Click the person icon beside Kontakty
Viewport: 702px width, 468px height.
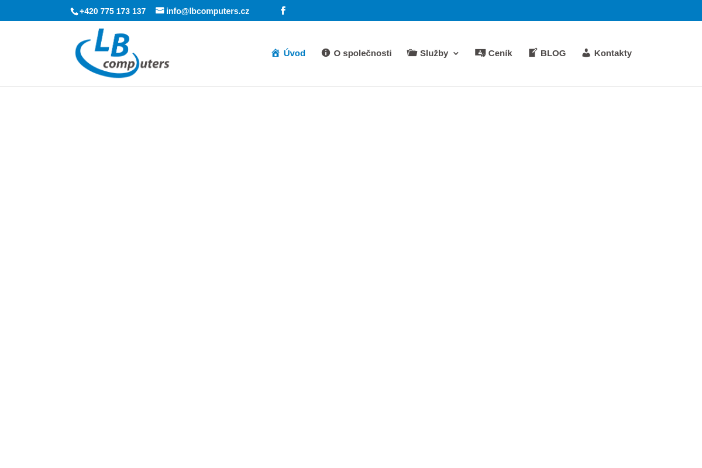click(586, 53)
